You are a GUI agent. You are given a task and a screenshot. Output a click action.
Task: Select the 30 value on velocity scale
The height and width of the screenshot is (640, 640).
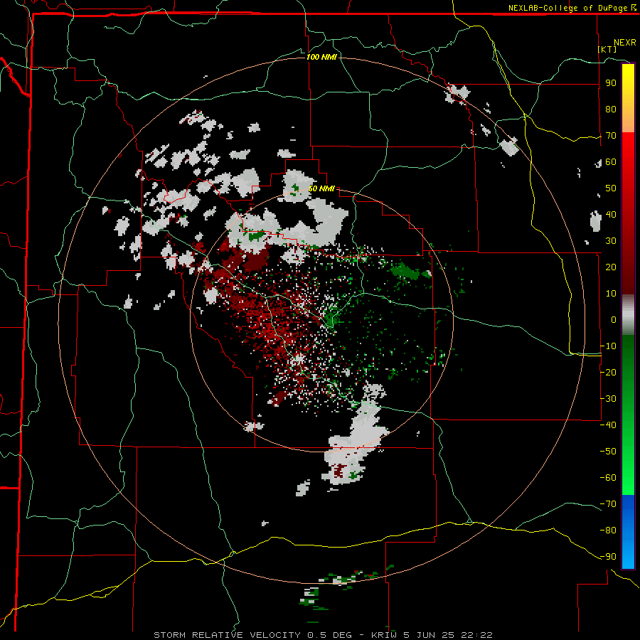611,241
